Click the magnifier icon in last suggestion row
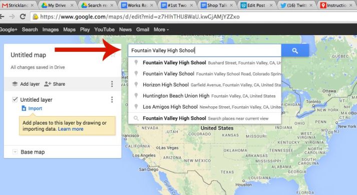Image resolution: width=357 pixels, height=195 pixels. point(136,118)
